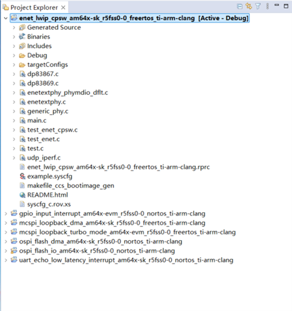Select the uart_echo_low_latency_interrupt project name
The image size is (292, 311).
coord(126,260)
